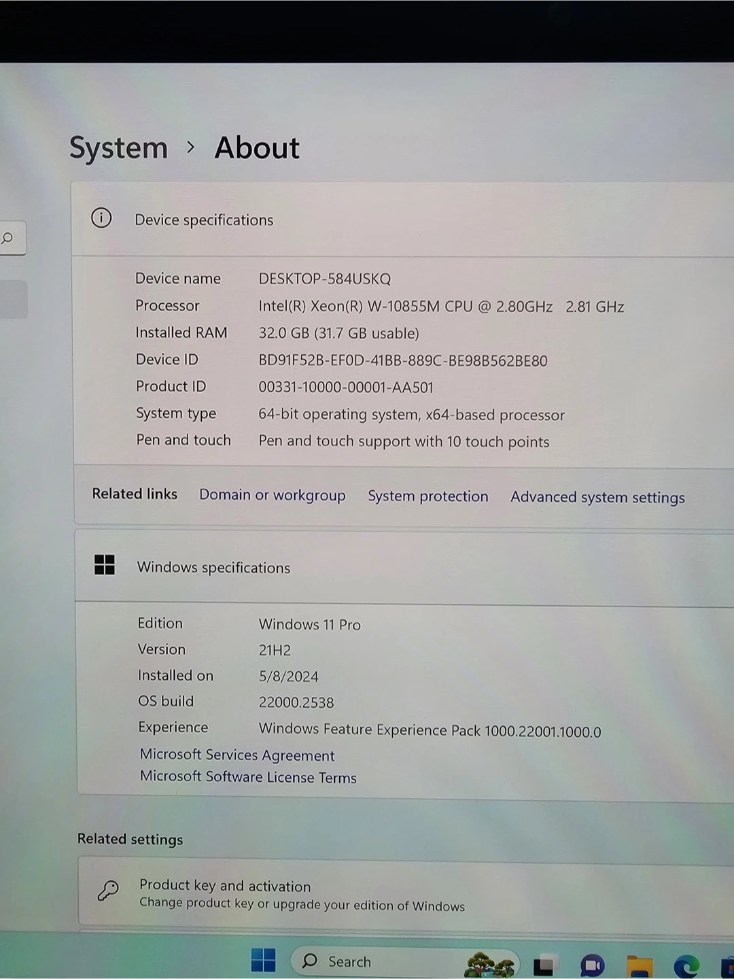Click the key icon for Product key
The image size is (734, 979).
pos(108,890)
